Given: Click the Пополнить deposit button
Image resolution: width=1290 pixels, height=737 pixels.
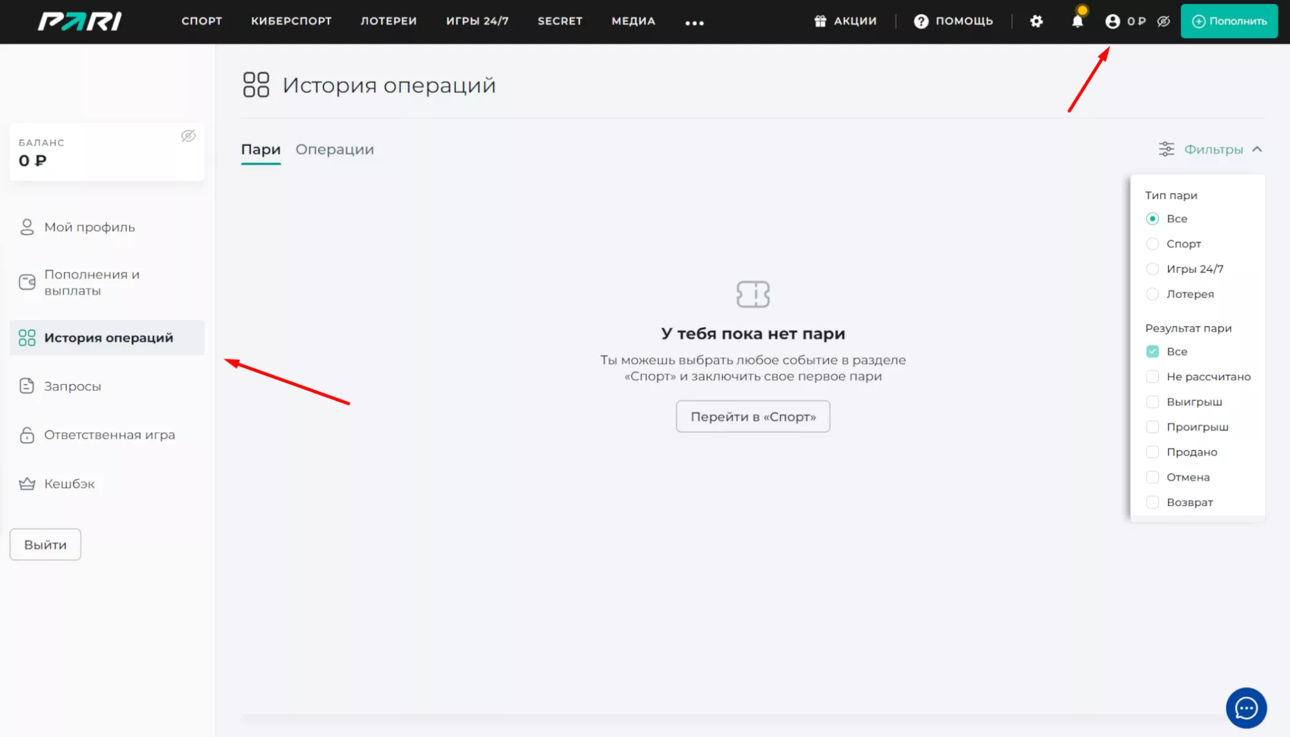Looking at the screenshot, I should click(x=1229, y=21).
